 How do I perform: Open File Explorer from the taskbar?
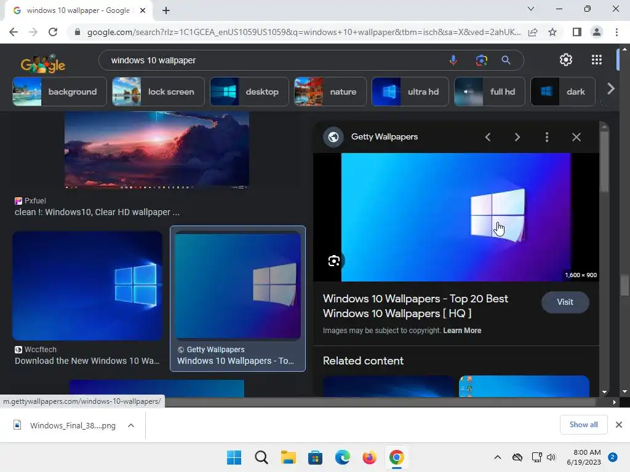tap(288, 457)
